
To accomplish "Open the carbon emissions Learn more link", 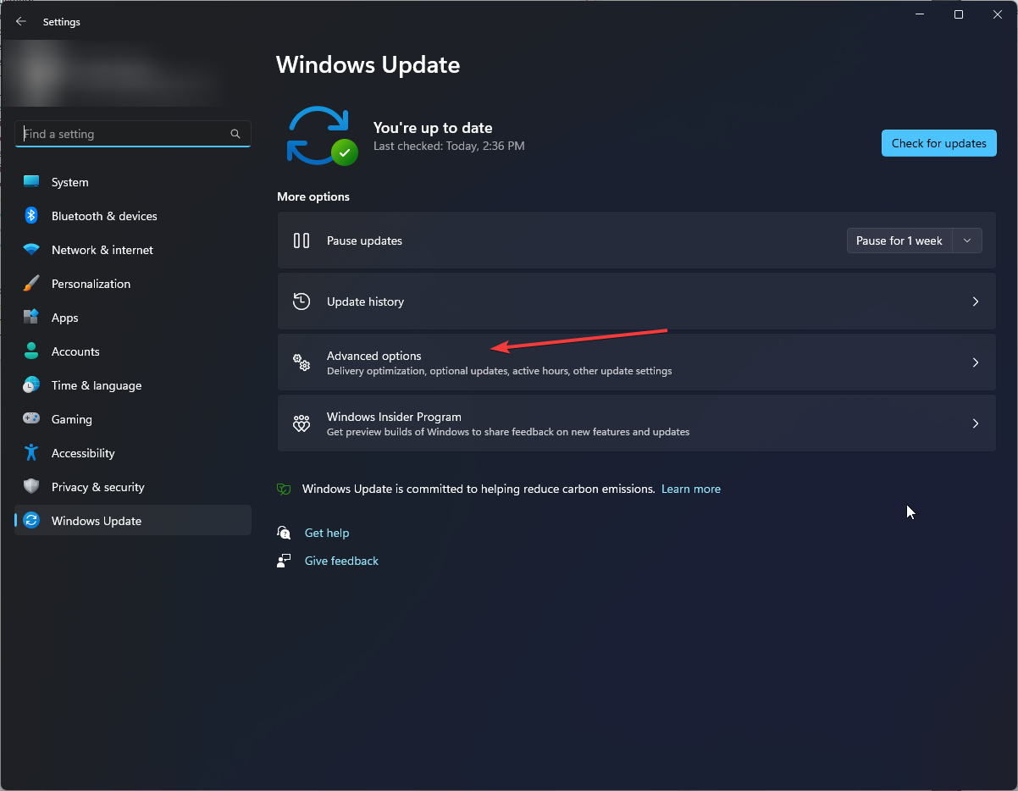I will point(690,489).
